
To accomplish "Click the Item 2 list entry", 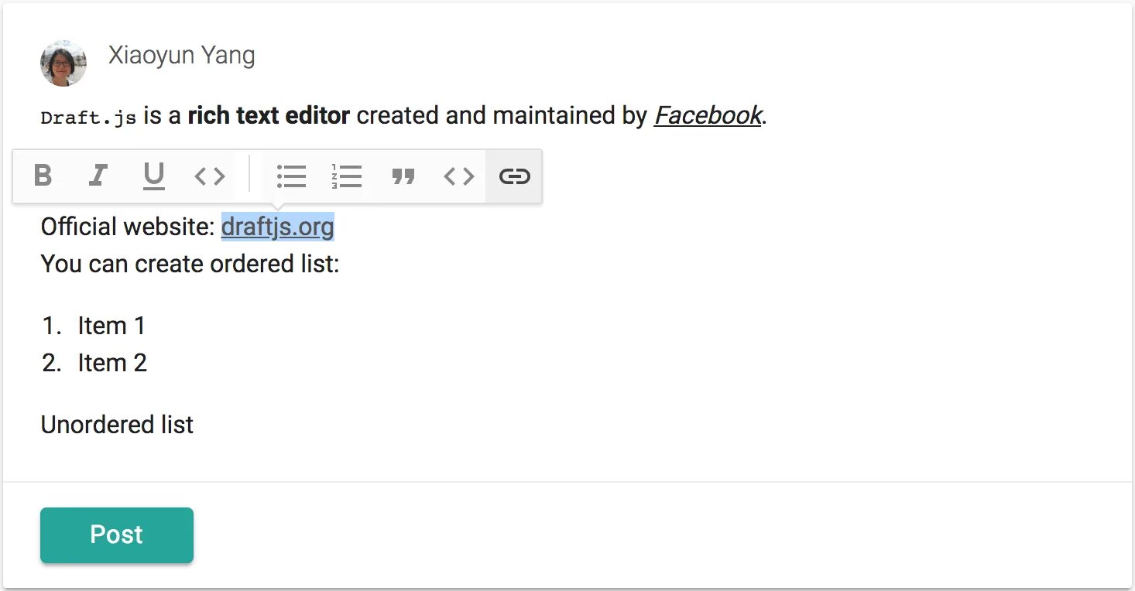I will coord(112,363).
